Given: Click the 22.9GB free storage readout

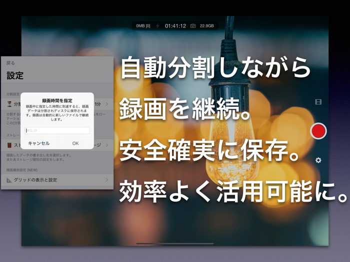Looking at the screenshot, I should pos(206,26).
